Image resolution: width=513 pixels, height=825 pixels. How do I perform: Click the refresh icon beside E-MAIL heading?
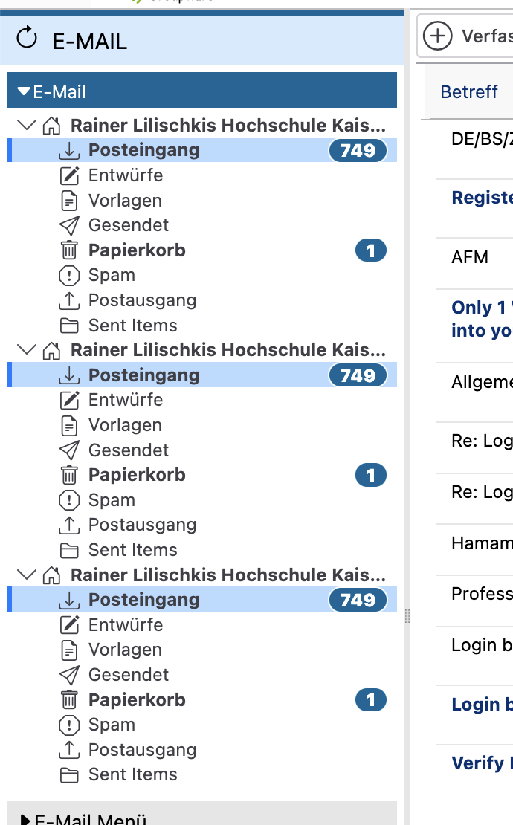(x=27, y=38)
